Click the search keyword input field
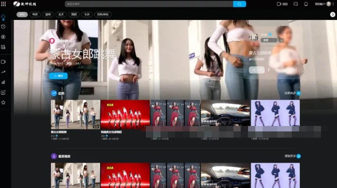 coord(149,4)
